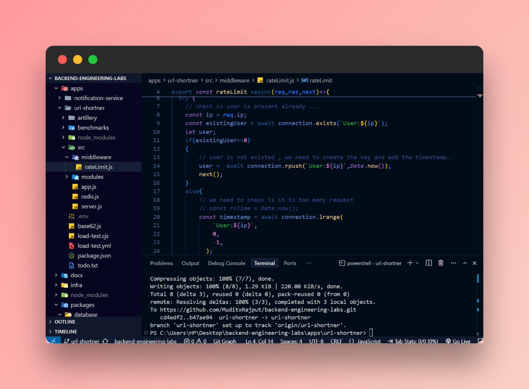The width and height of the screenshot is (529, 389).
Task: Click the infra folder icon
Action: [64, 285]
